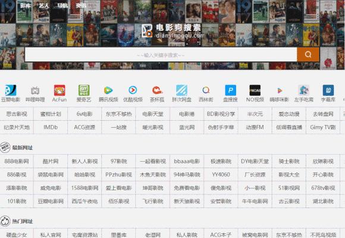Open the 影库 menu item
The image size is (345, 238).
pyautogui.click(x=26, y=6)
